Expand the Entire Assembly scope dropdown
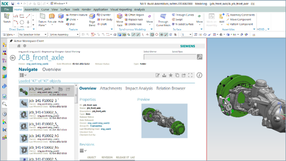The height and width of the screenshot is (161, 286). [64, 34]
